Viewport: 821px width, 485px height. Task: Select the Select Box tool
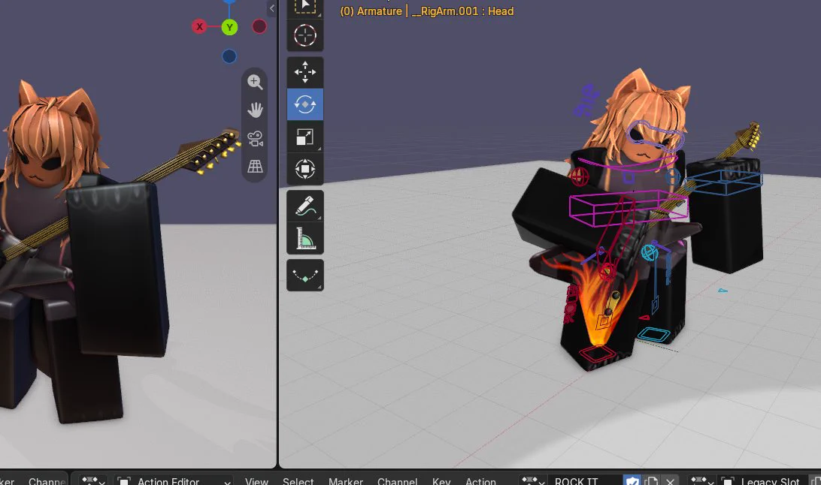click(x=305, y=8)
